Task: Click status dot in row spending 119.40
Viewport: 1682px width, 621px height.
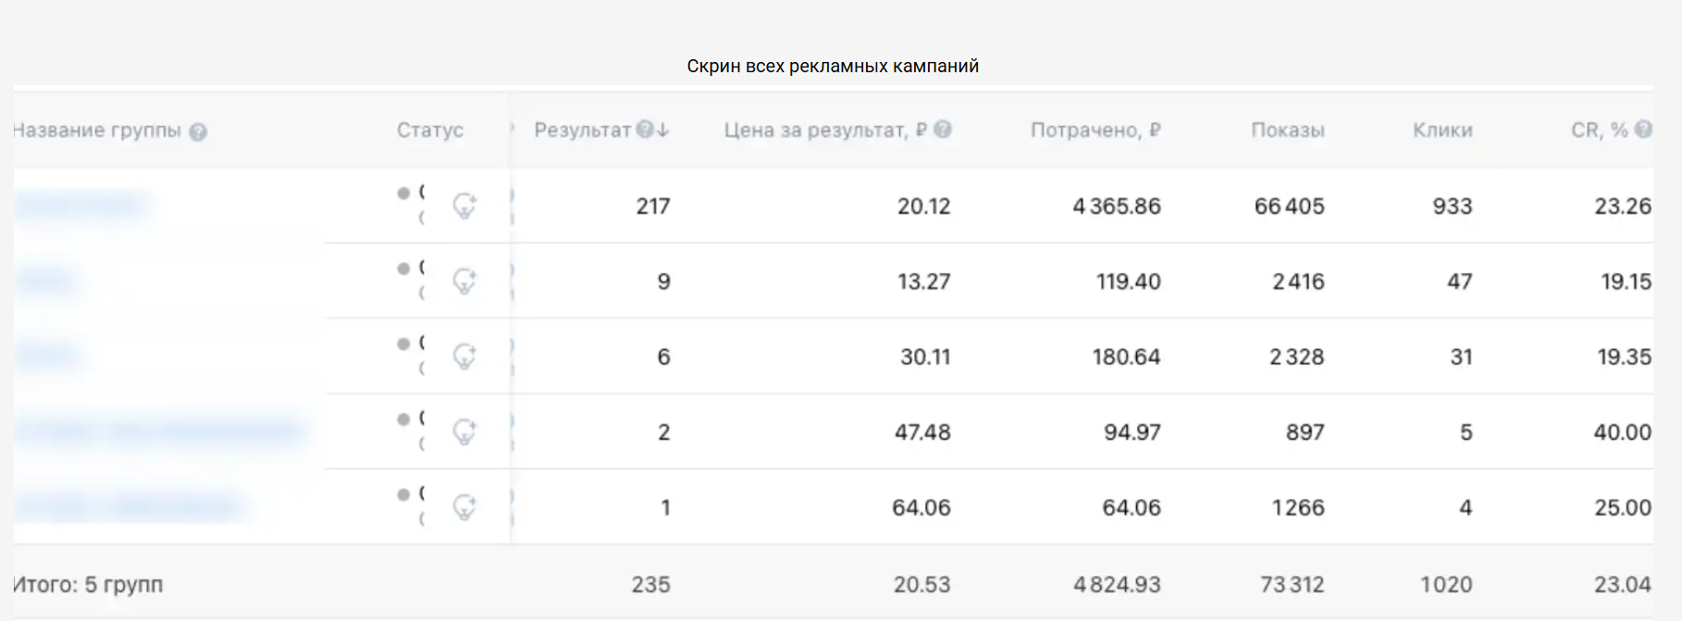Action: click(x=403, y=268)
